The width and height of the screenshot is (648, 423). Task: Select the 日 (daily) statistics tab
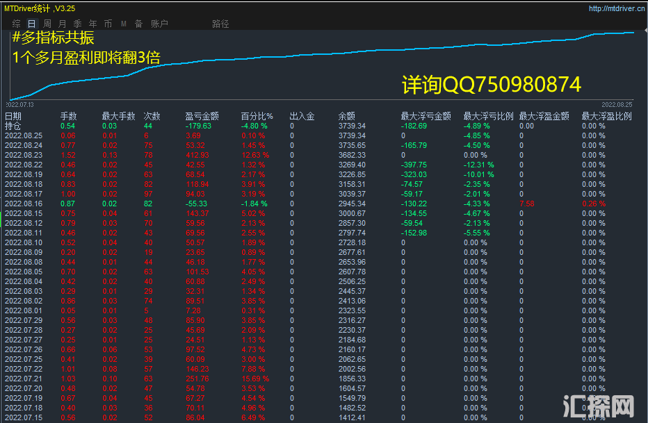[x=31, y=24]
